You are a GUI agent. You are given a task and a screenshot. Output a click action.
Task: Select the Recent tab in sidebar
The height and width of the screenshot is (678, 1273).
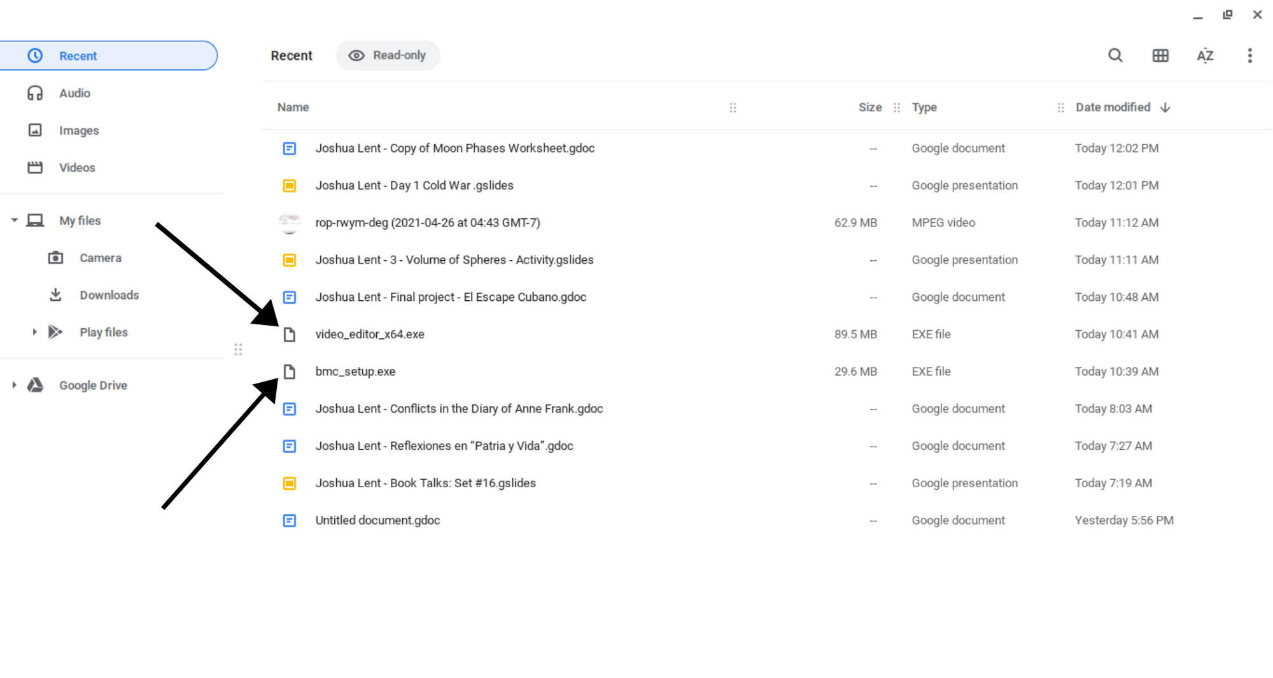78,56
